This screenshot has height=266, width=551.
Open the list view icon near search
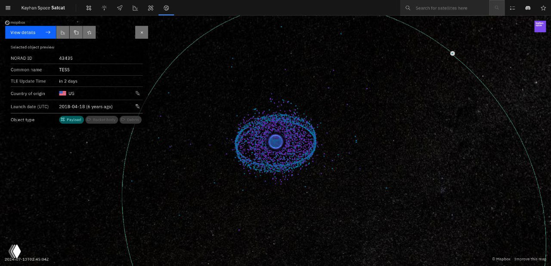click(512, 8)
